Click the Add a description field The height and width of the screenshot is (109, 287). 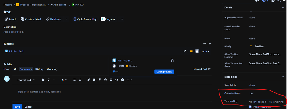click(14, 32)
